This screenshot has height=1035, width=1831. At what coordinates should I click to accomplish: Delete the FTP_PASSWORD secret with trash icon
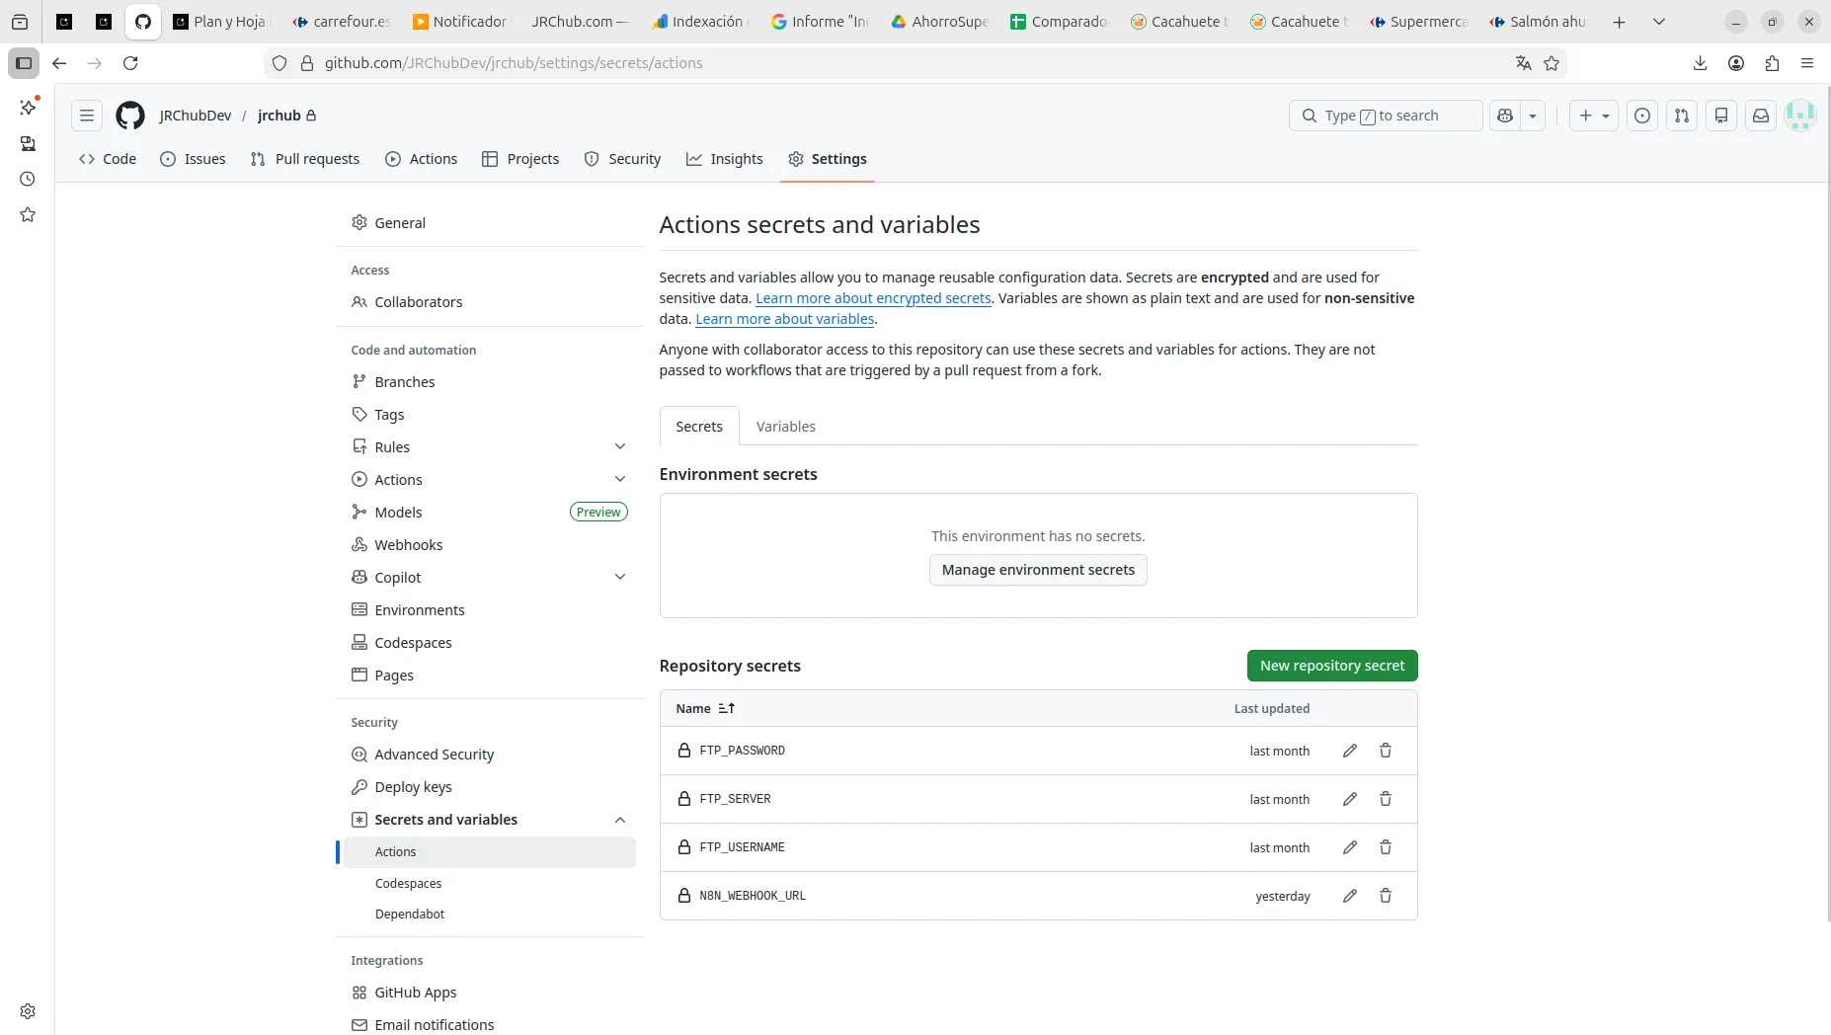1386,751
